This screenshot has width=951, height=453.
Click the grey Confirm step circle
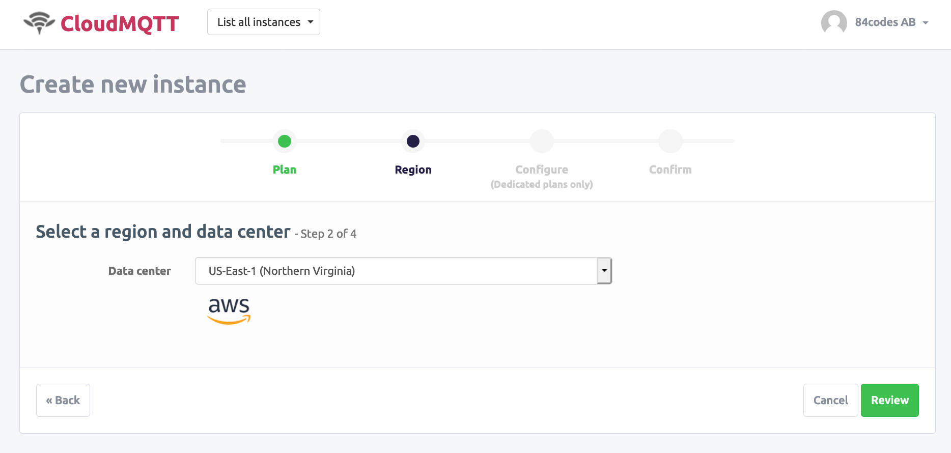pyautogui.click(x=670, y=141)
